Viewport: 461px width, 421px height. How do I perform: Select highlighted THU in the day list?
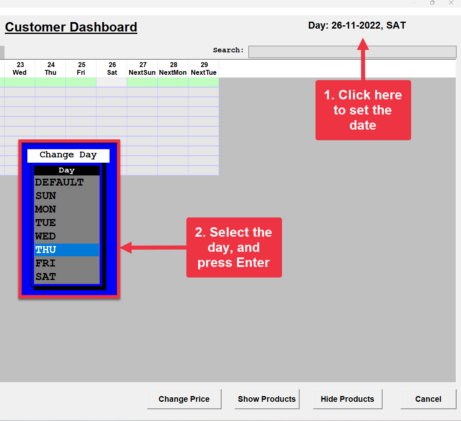(x=67, y=250)
